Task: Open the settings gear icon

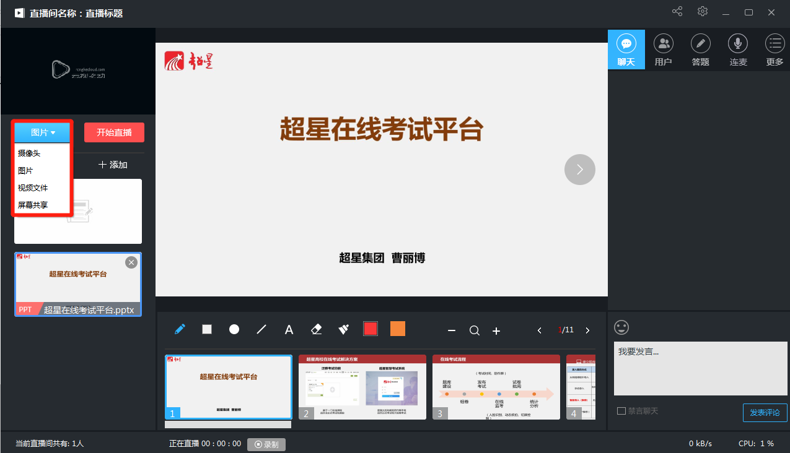Action: click(x=702, y=12)
